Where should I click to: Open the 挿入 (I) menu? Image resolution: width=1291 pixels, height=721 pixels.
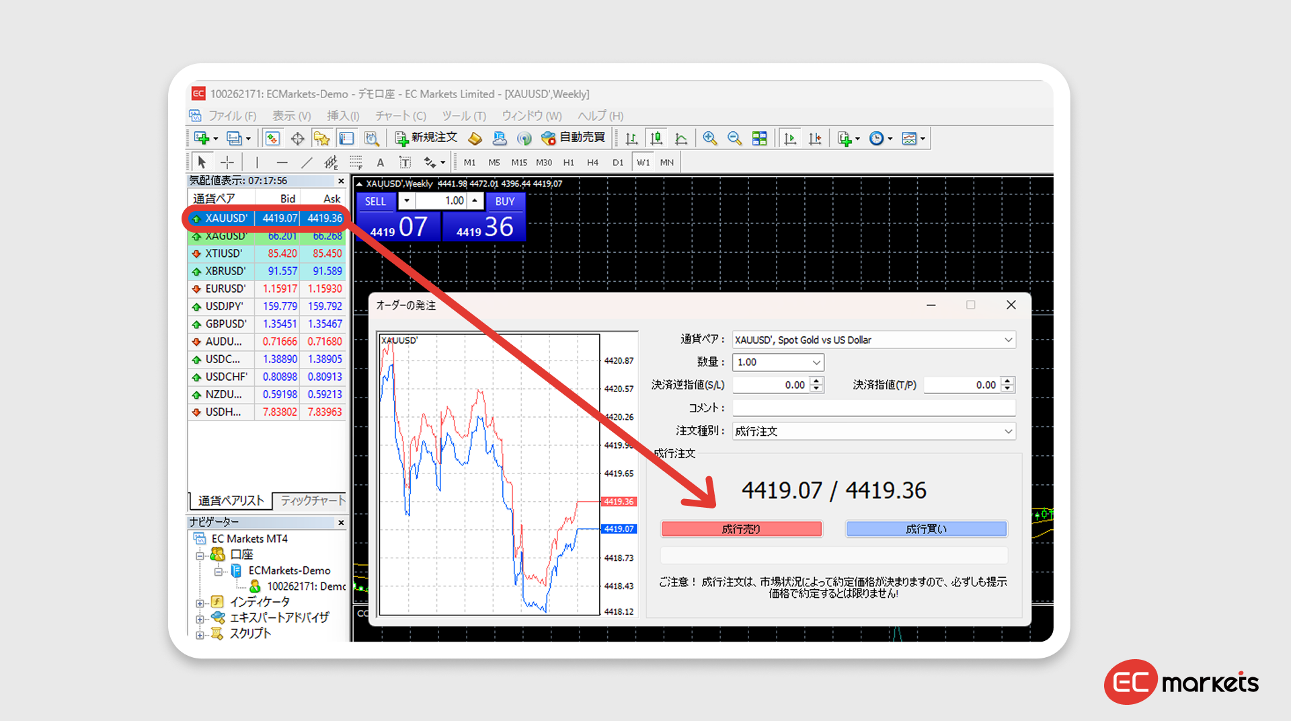pyautogui.click(x=343, y=116)
